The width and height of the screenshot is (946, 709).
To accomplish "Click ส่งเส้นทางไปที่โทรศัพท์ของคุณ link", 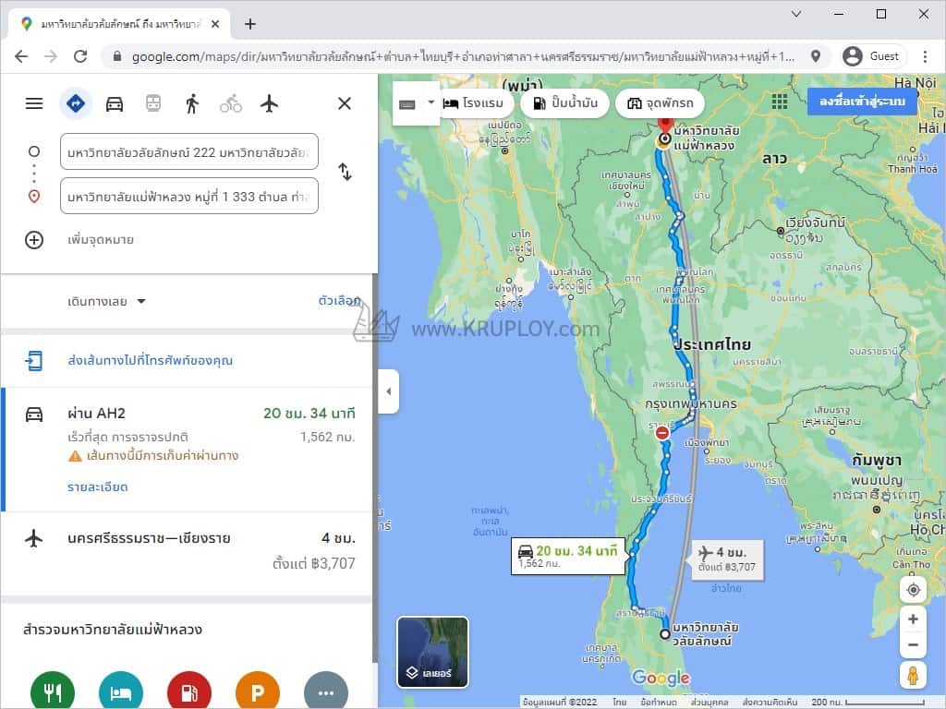I will click(x=151, y=361).
